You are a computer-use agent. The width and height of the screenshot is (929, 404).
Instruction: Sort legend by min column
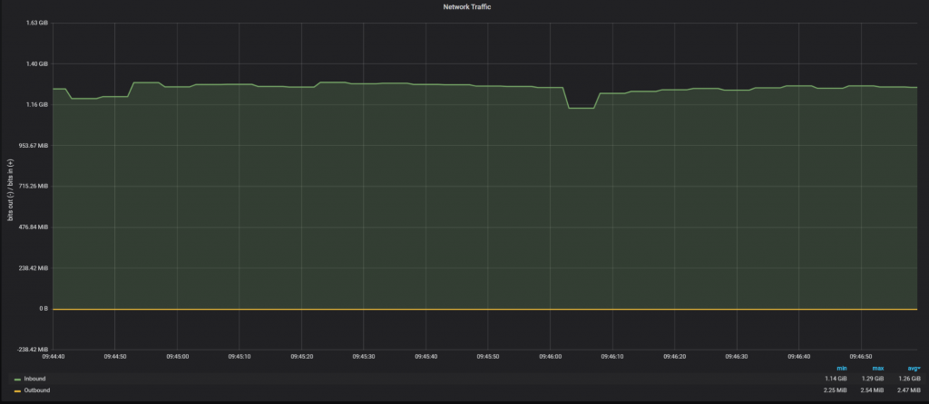pos(842,368)
